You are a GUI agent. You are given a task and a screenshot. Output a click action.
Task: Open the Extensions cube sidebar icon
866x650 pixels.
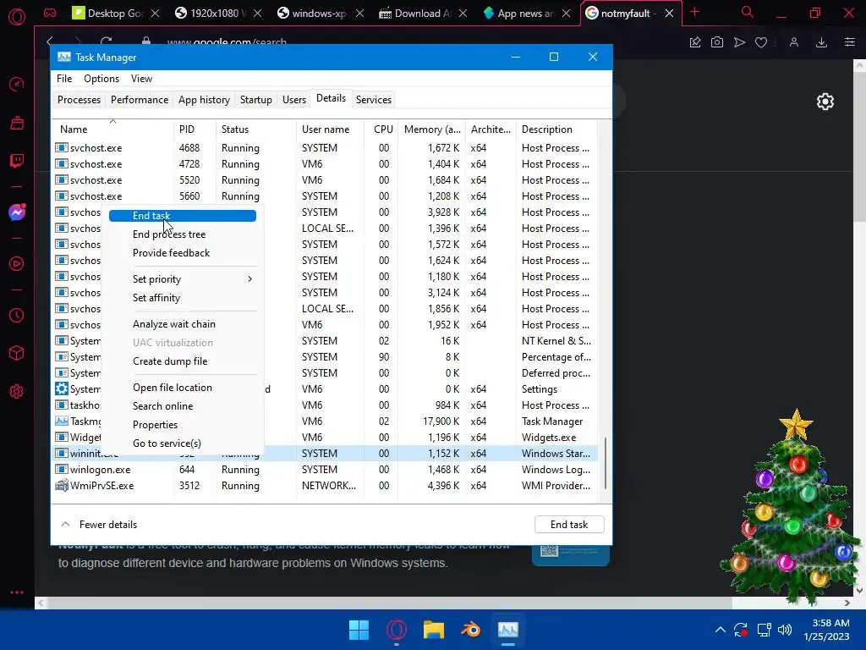17,353
